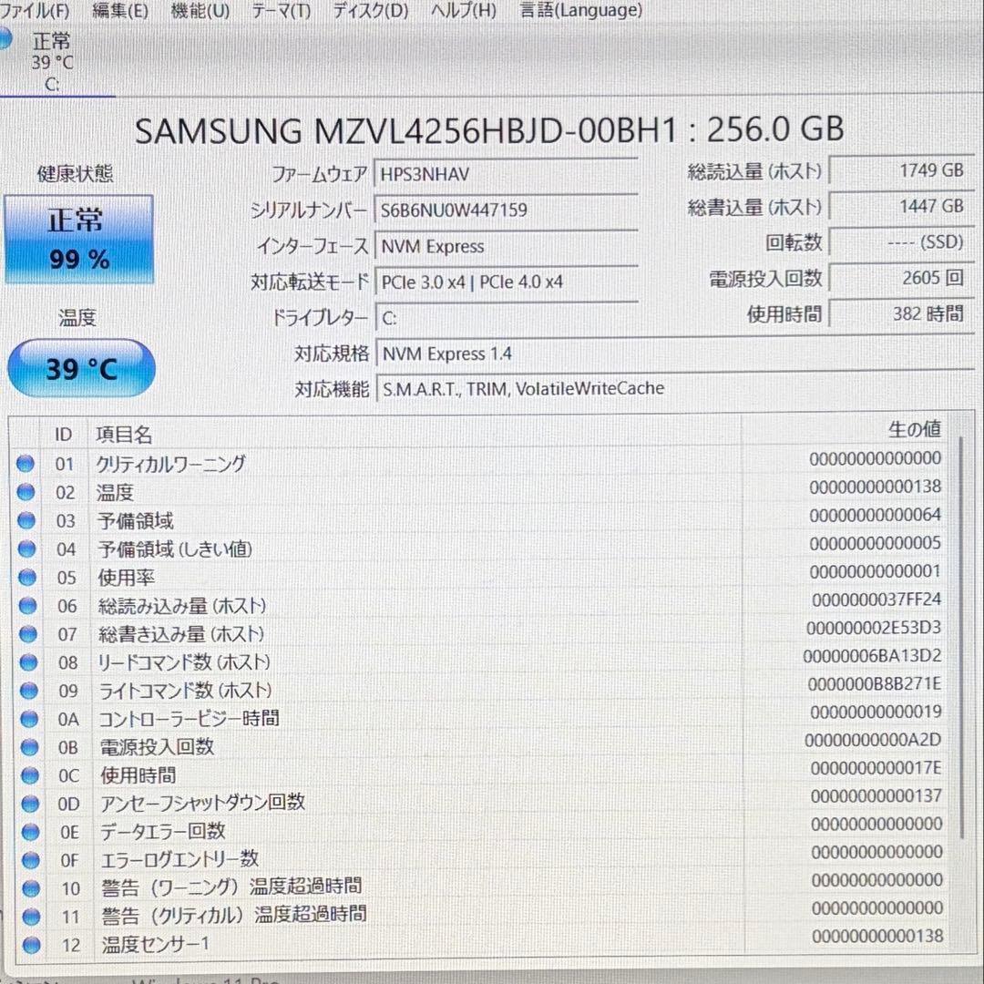Open the 機能(U) menu
Screen dimensions: 984x984
pyautogui.click(x=200, y=11)
